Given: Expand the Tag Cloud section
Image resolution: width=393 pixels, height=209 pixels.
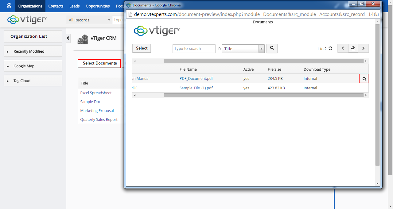Looking at the screenshot, I should pos(33,80).
